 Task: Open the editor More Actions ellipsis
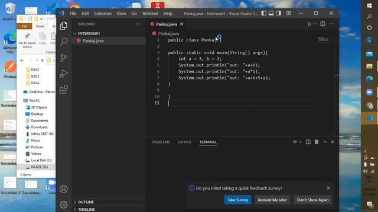[x=331, y=24]
